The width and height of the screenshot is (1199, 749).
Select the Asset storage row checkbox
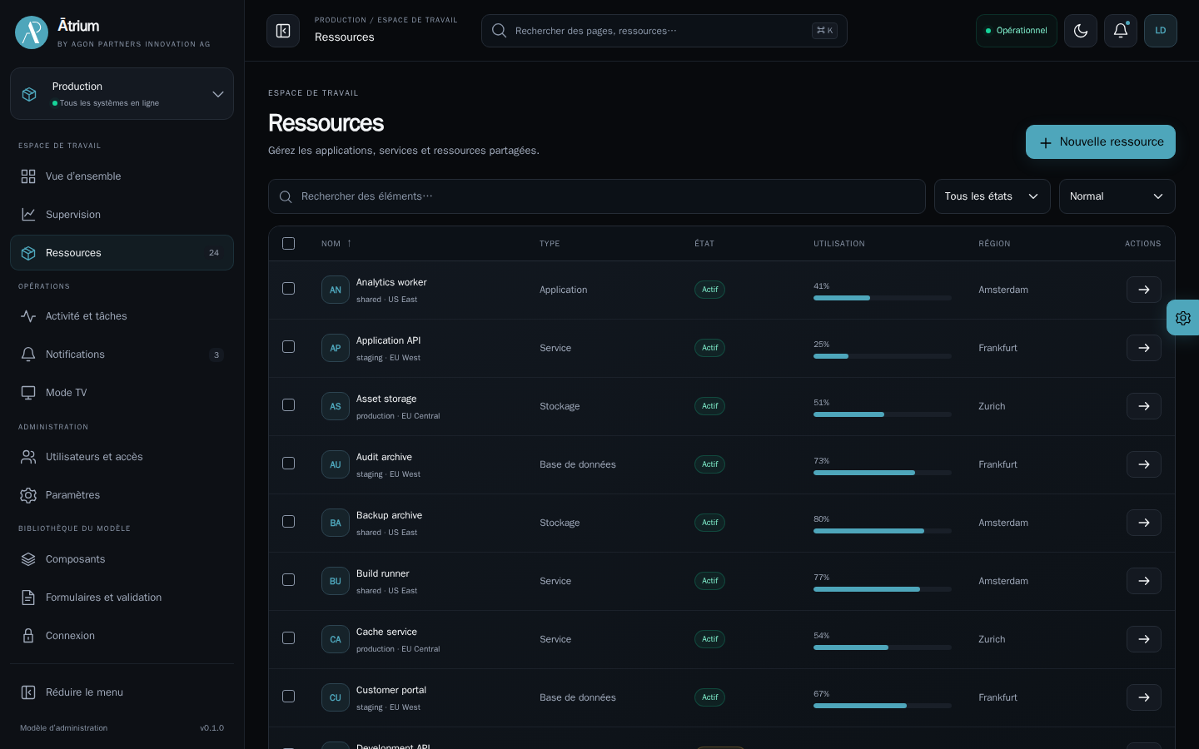click(x=289, y=405)
